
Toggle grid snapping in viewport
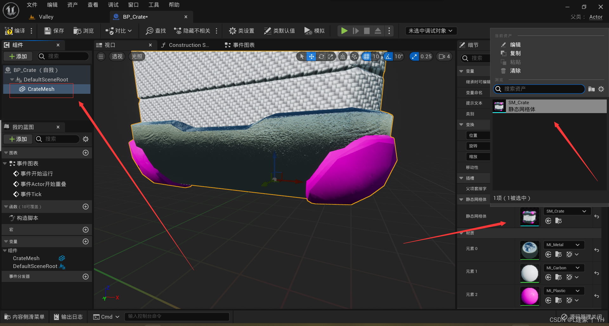366,56
